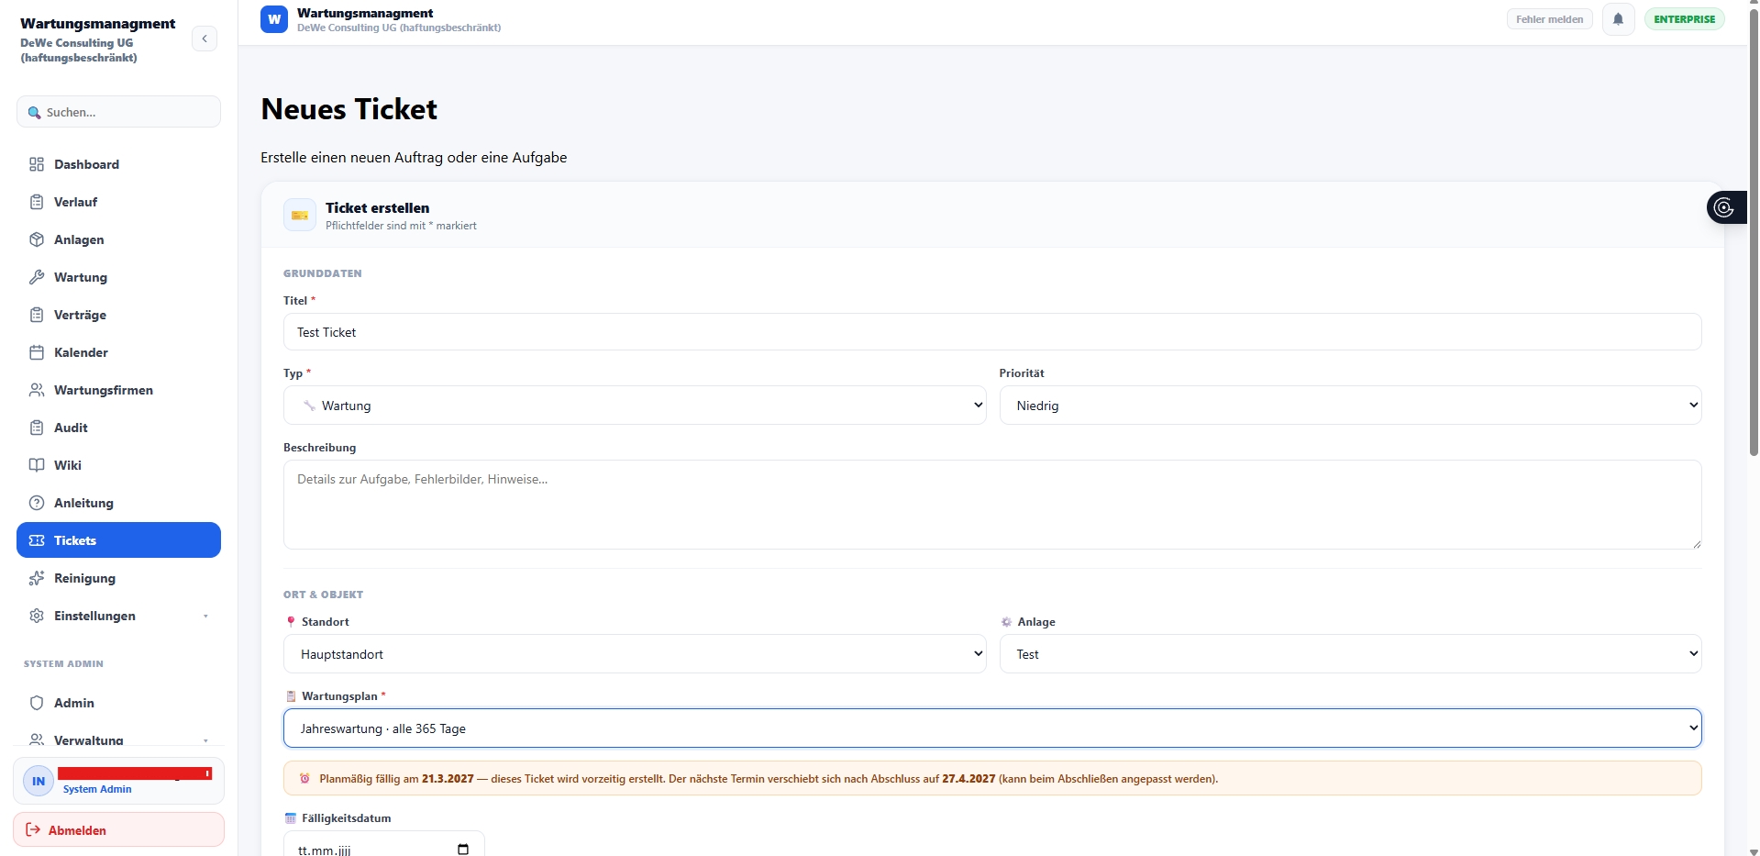Open the Typ dropdown showing Wartung

click(x=635, y=406)
